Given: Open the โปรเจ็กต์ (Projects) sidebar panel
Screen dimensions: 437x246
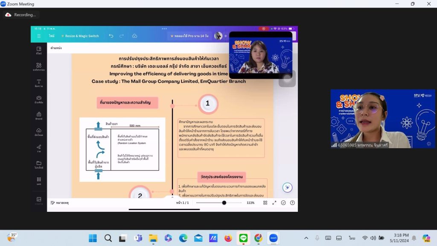Looking at the screenshot, I should 39,165.
